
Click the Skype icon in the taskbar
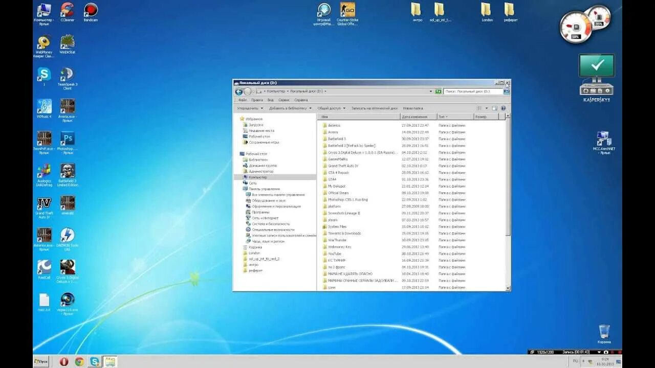[95, 361]
